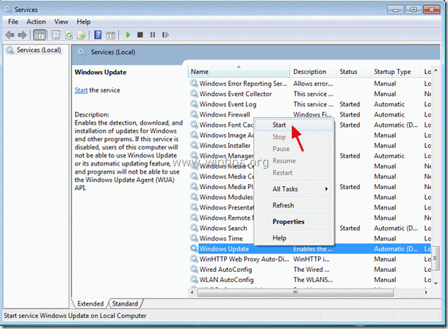Select the Windows Time service name
This screenshot has width=448, height=329.
pos(221,238)
